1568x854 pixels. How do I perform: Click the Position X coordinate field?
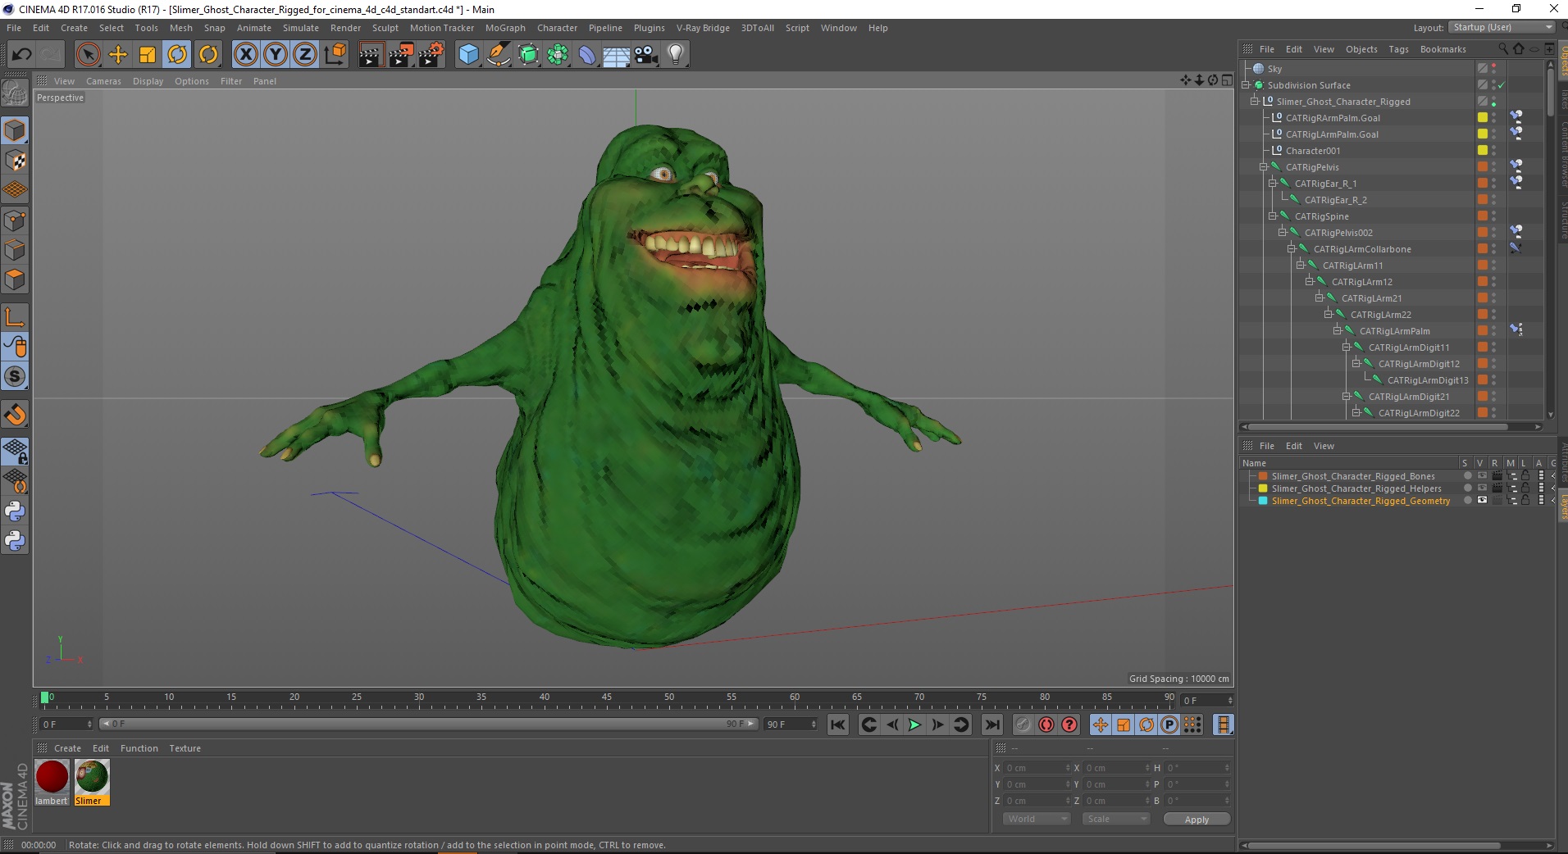coord(1037,768)
